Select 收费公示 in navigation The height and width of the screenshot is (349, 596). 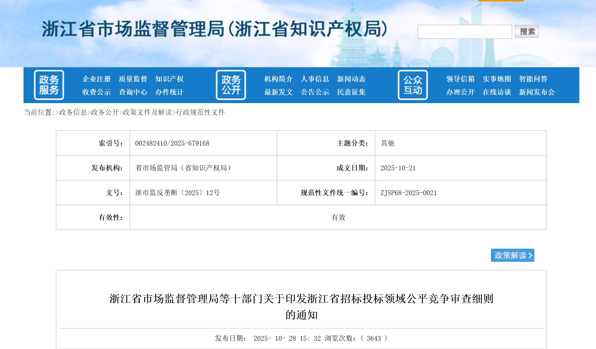coord(97,92)
